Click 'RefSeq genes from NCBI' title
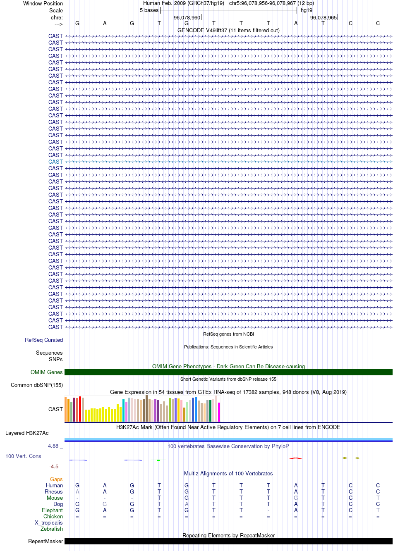The height and width of the screenshot is (551, 393). (x=228, y=334)
